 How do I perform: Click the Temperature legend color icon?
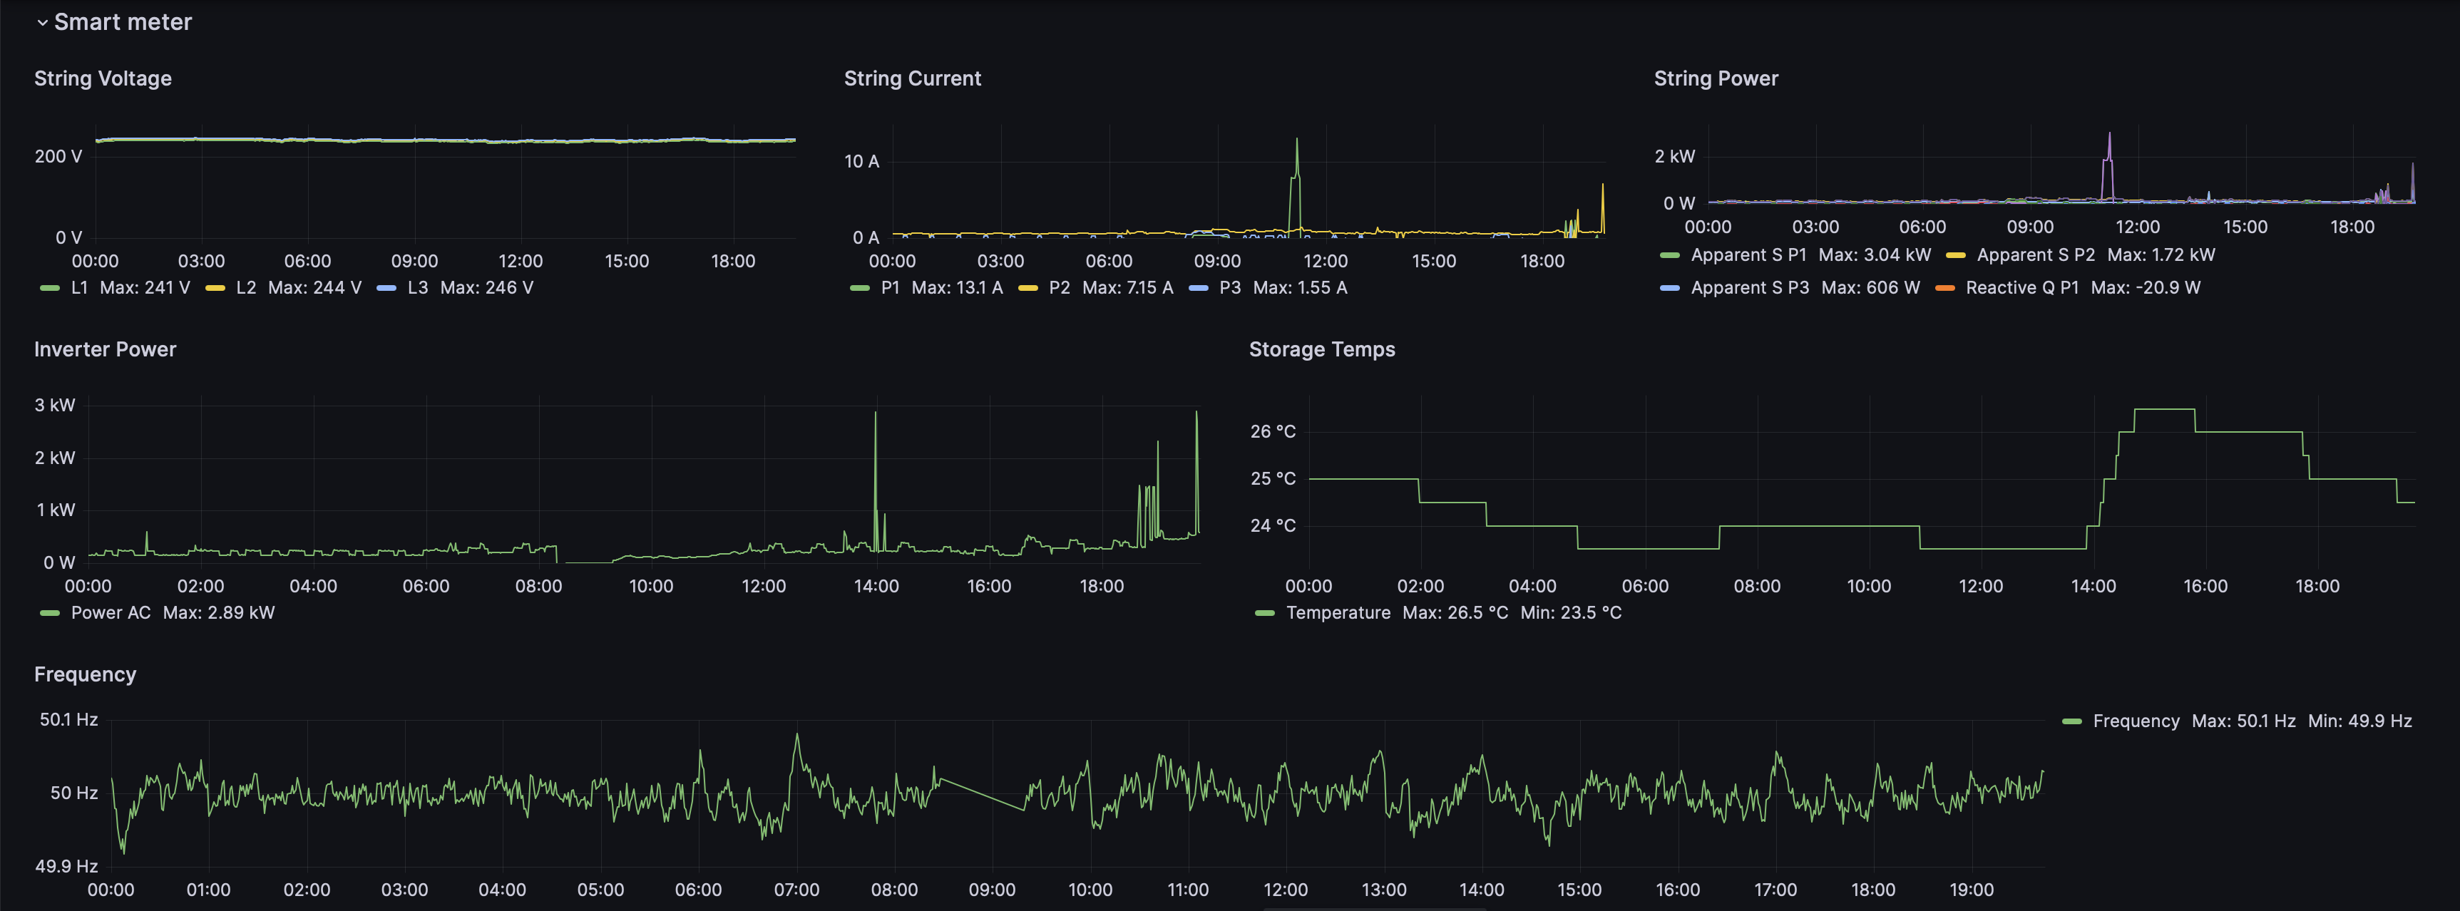[1264, 613]
